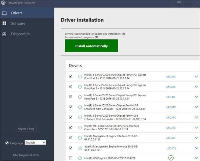Switch to the Software section
Image resolution: width=200 pixels, height=161 pixels.
point(27,23)
